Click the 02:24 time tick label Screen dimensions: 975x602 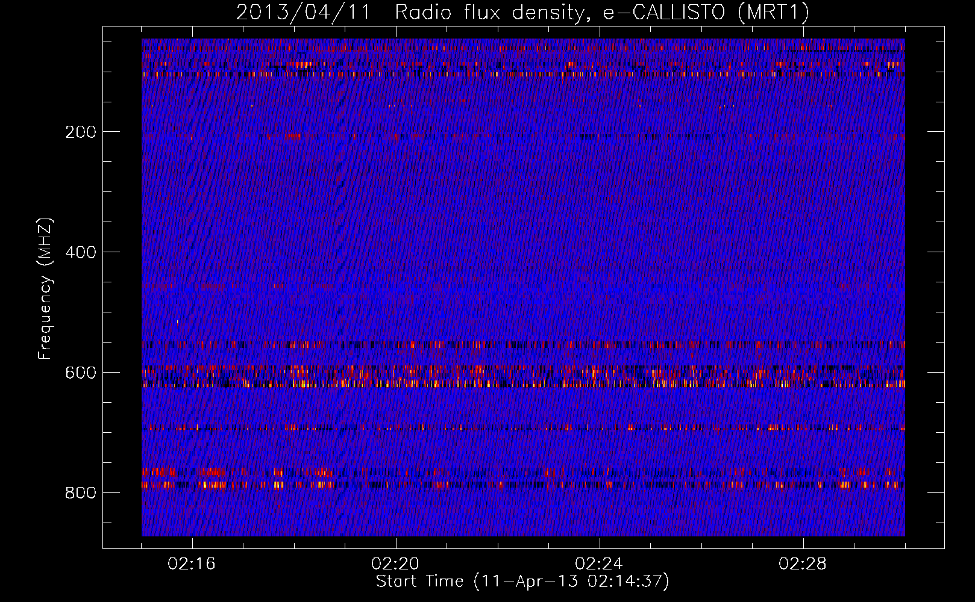pos(599,564)
